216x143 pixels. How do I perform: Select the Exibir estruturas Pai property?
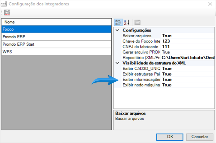click(x=141, y=74)
